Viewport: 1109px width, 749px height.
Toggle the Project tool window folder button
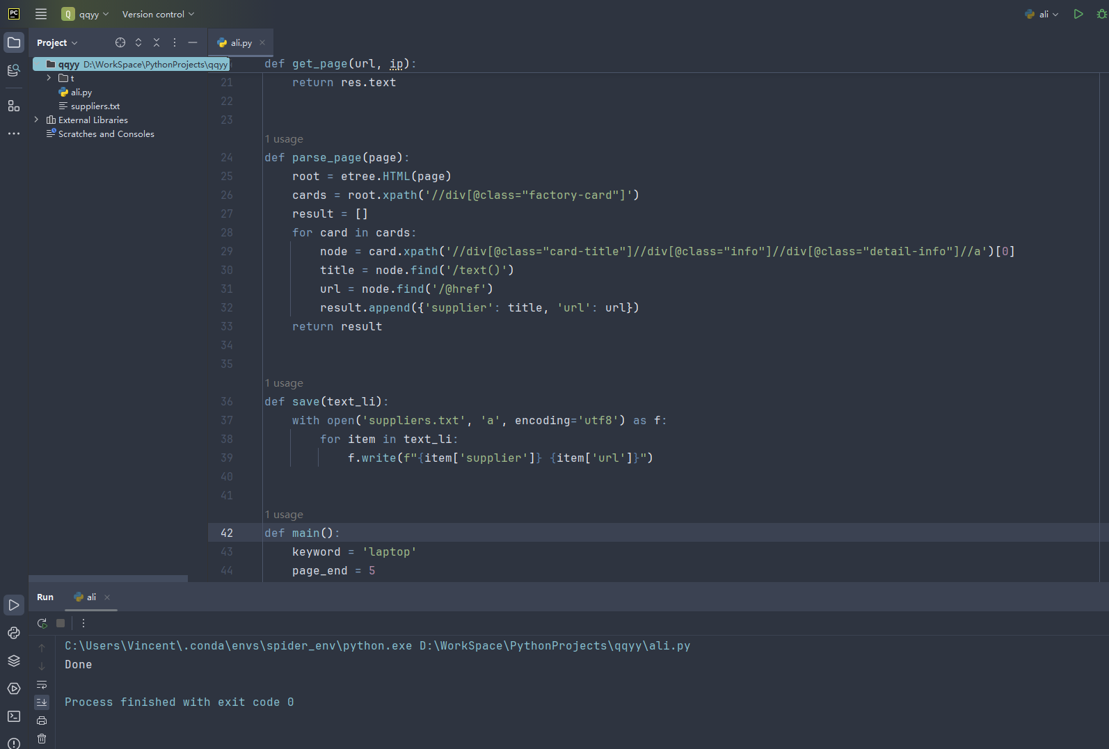coord(14,42)
